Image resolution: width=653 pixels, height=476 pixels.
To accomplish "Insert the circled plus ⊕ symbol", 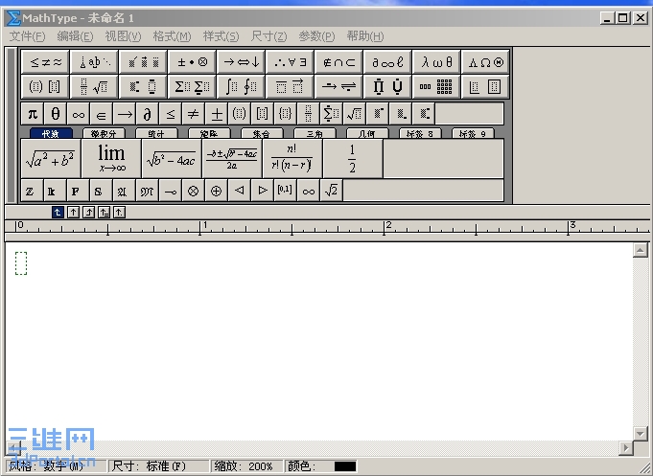I will [216, 191].
